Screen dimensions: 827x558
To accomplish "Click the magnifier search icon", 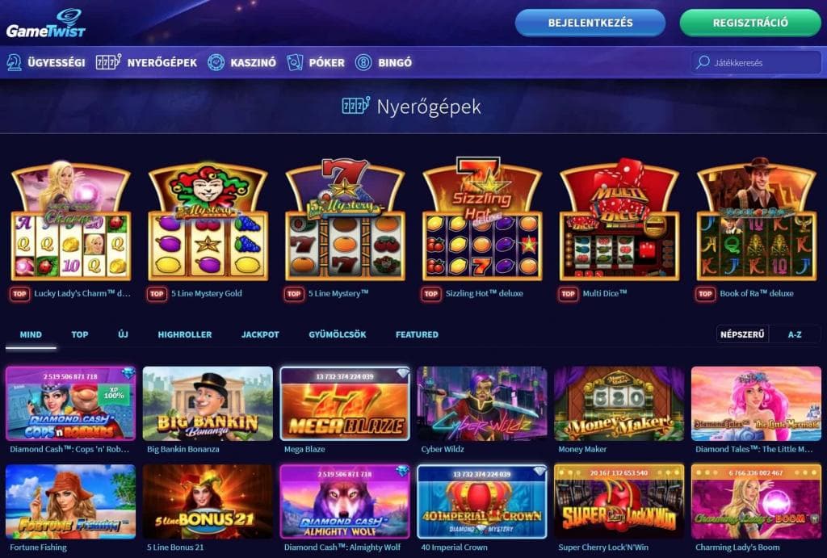I will [x=703, y=62].
